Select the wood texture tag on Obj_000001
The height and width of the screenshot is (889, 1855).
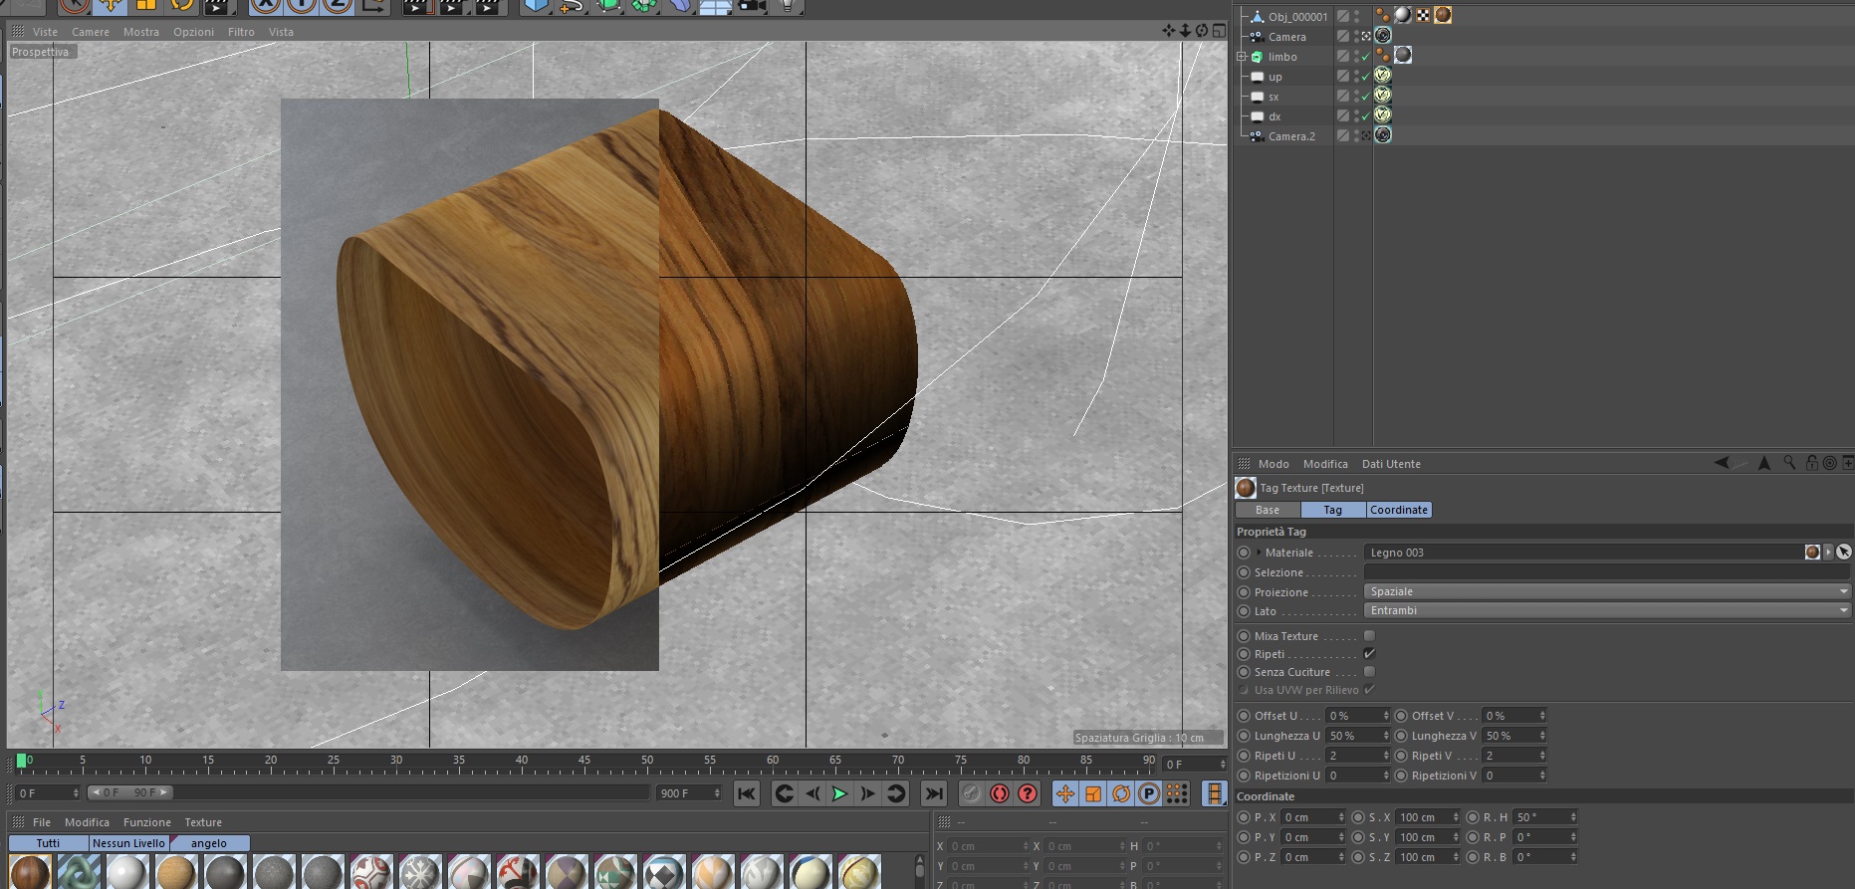pos(1442,16)
